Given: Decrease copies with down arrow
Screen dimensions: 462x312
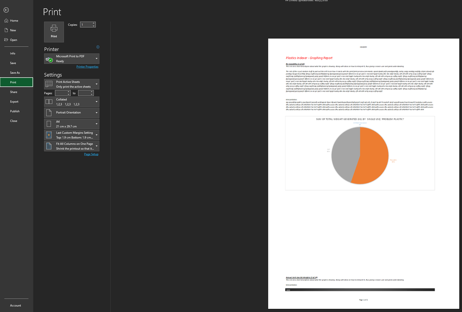Looking at the screenshot, I should [94, 26].
